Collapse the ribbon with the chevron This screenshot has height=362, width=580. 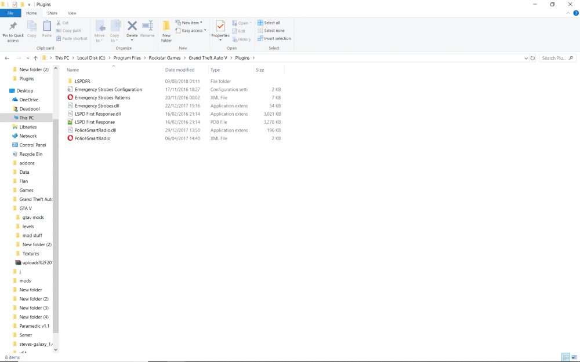[x=568, y=13]
